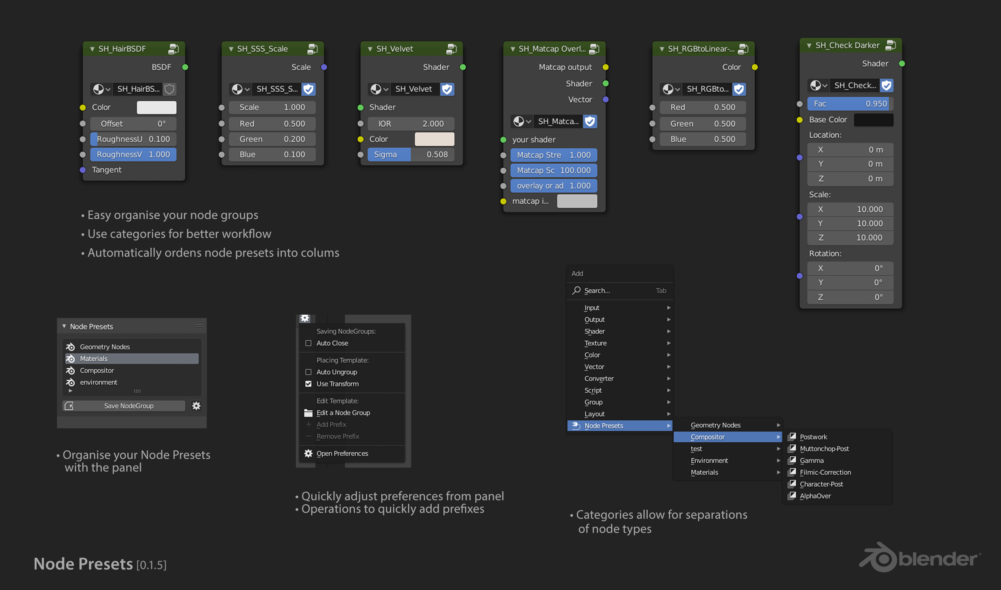
Task: Click the folder icon for Edit a Node Group
Action: (x=308, y=413)
